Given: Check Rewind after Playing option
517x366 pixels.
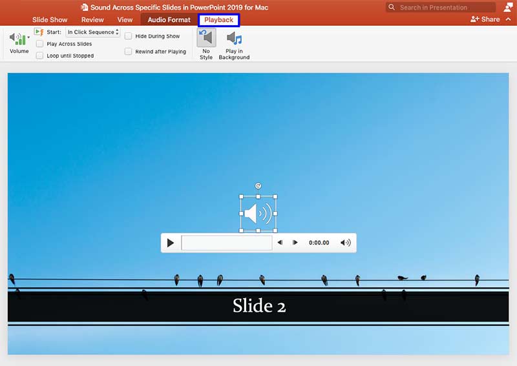Looking at the screenshot, I should click(128, 52).
